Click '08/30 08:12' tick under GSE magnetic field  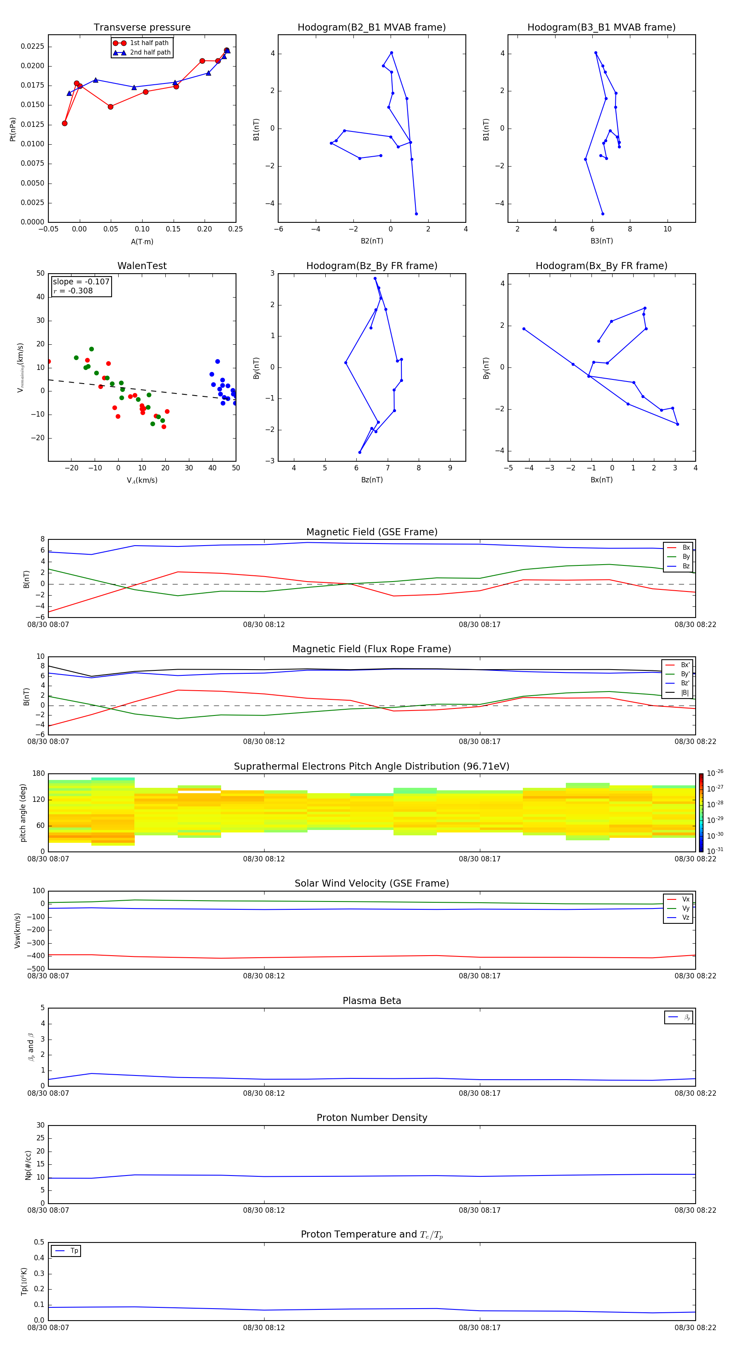[264, 625]
